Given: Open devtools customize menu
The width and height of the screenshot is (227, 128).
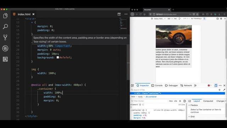Looking at the screenshot, I should (x=220, y=85).
